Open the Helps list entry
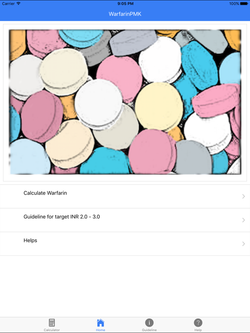 tap(125, 244)
